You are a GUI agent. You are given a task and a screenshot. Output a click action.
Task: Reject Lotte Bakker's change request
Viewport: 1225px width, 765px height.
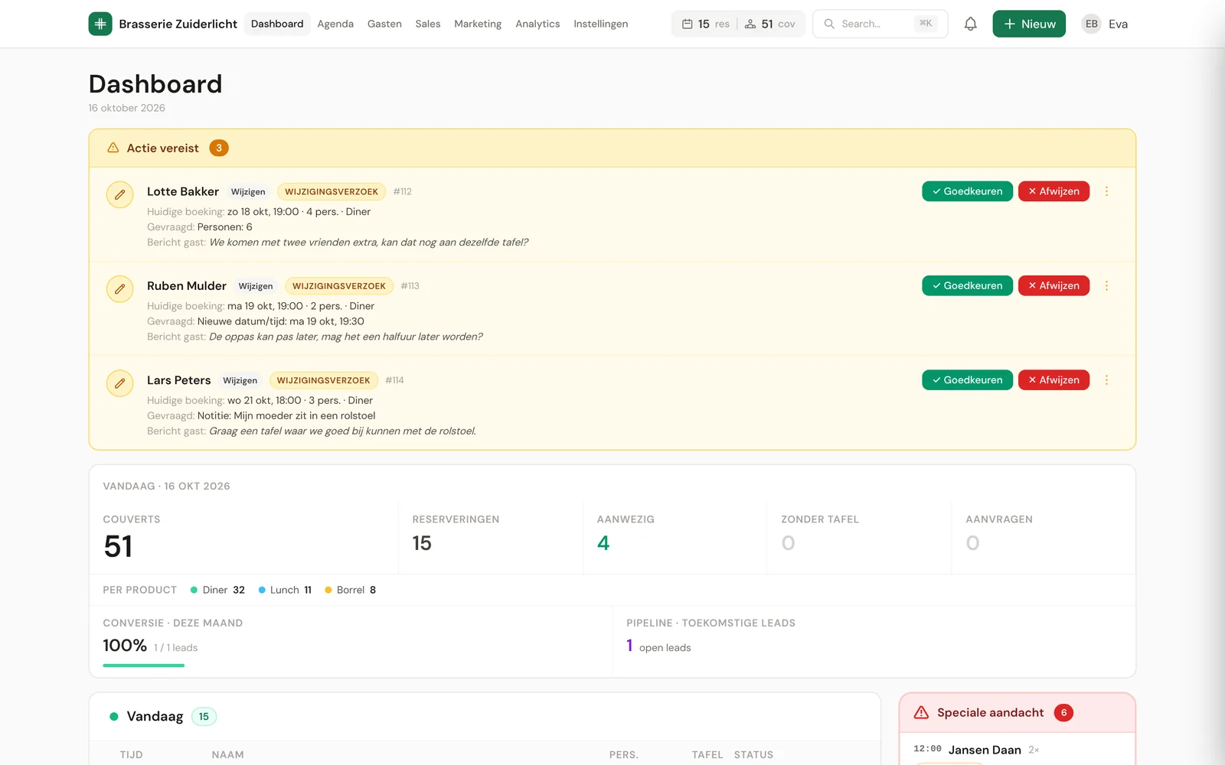(x=1053, y=191)
